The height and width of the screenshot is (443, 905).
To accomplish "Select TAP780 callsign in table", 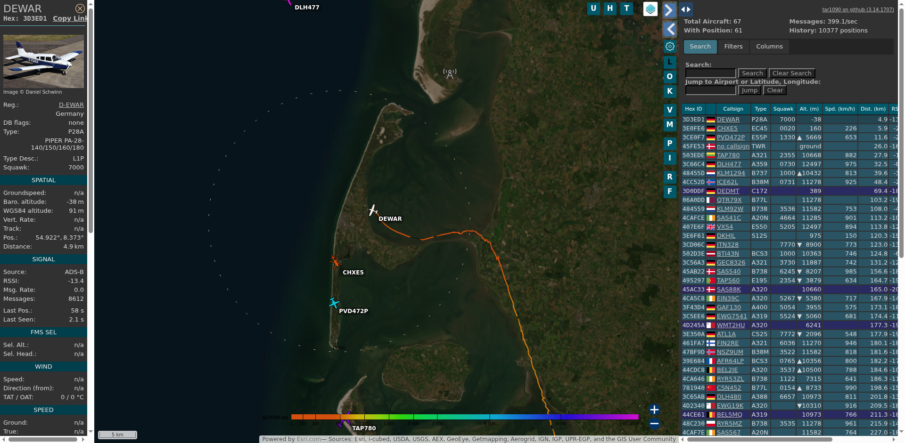I will [728, 155].
